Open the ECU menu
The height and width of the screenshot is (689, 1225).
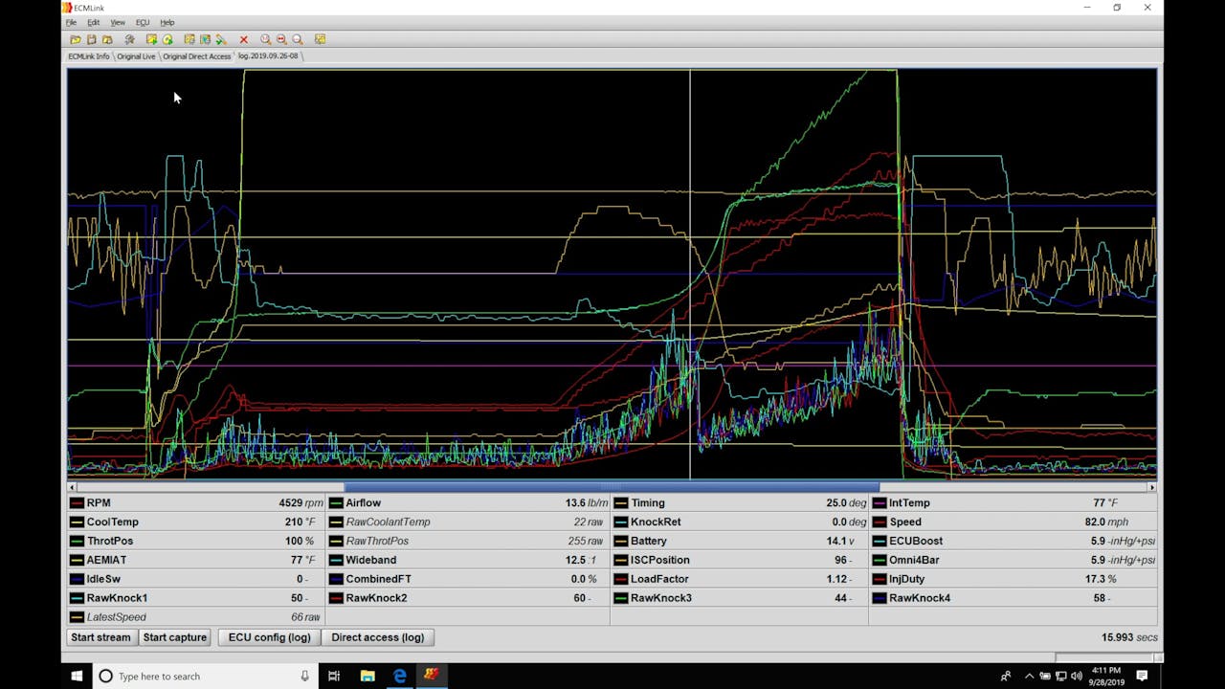click(142, 22)
